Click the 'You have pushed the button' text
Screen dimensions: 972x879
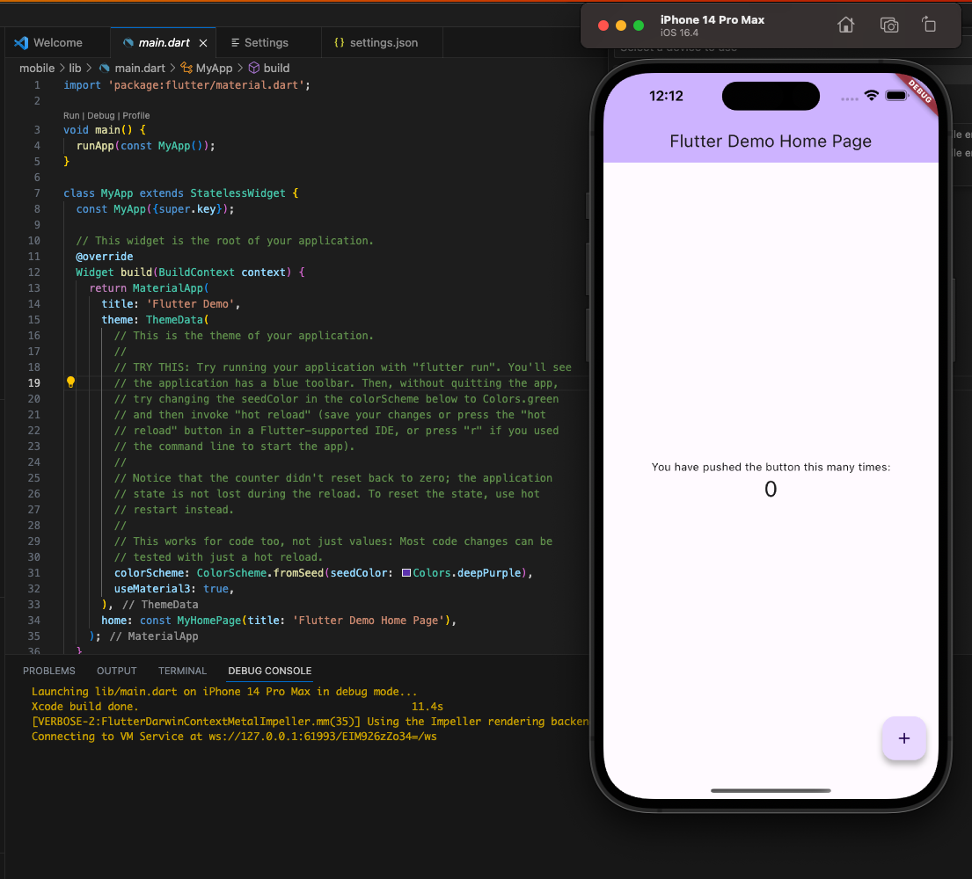tap(771, 467)
